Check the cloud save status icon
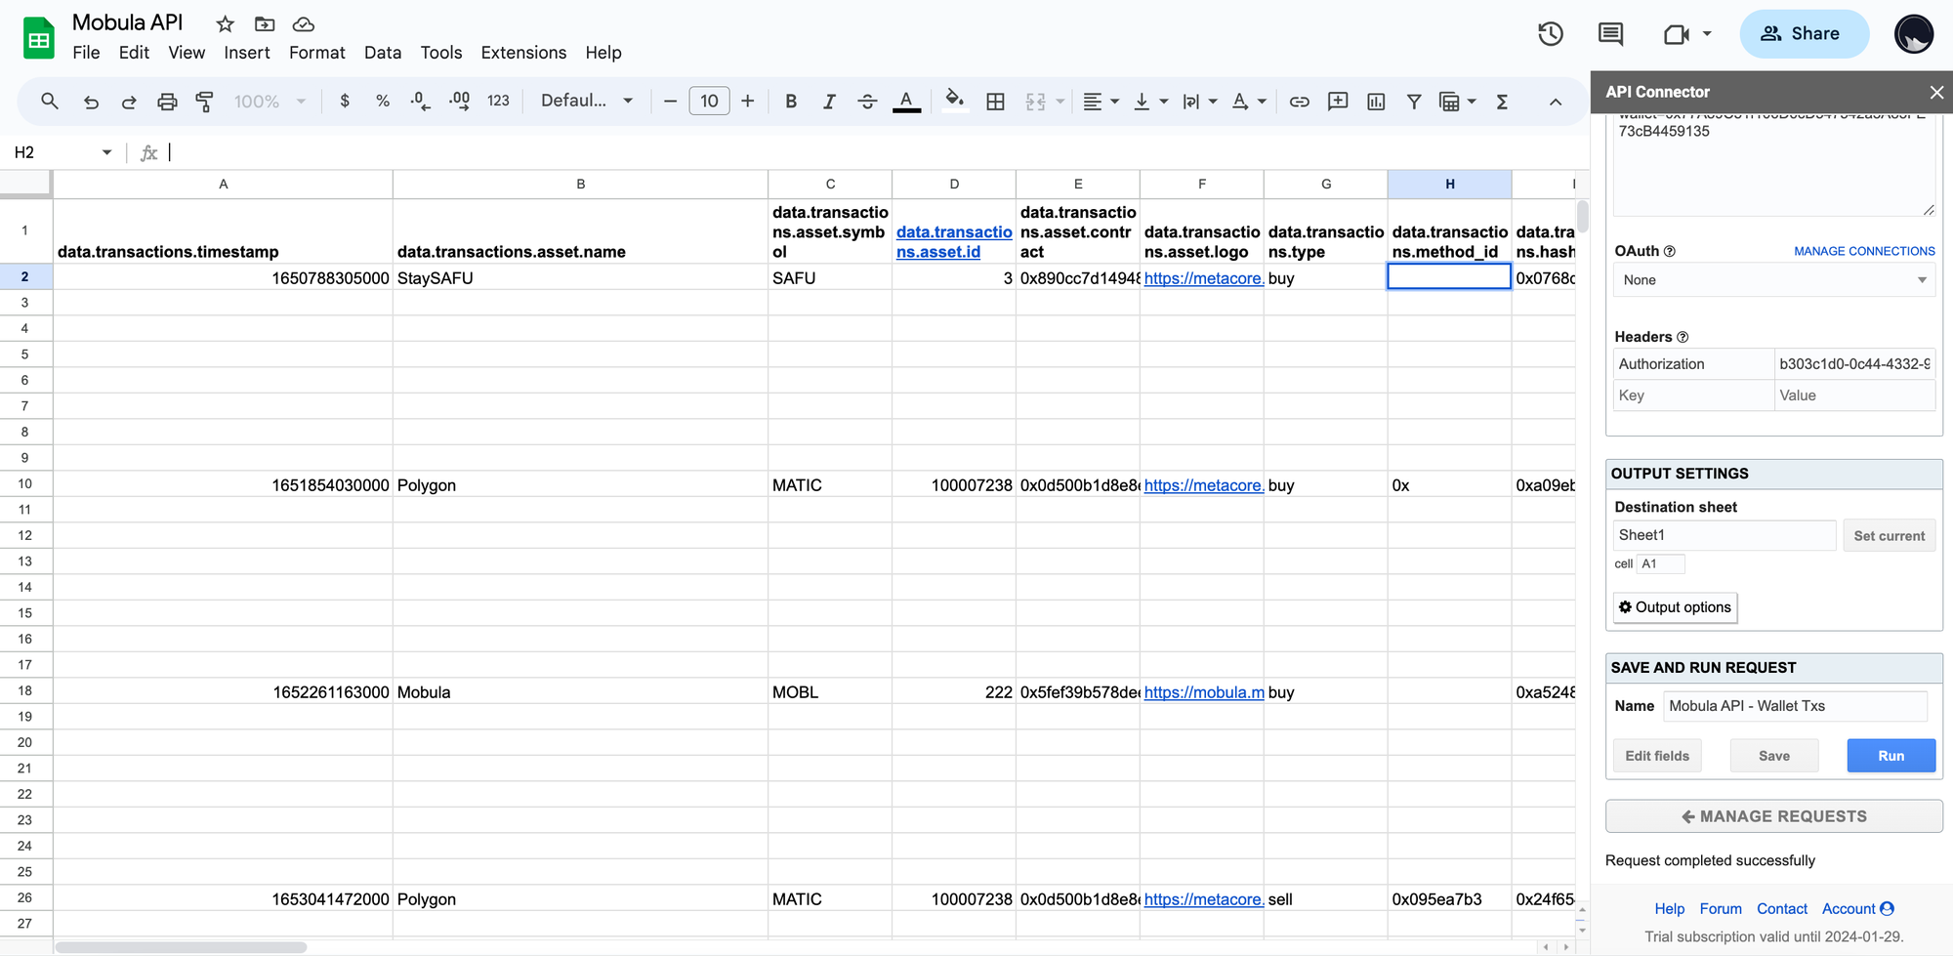 304,23
